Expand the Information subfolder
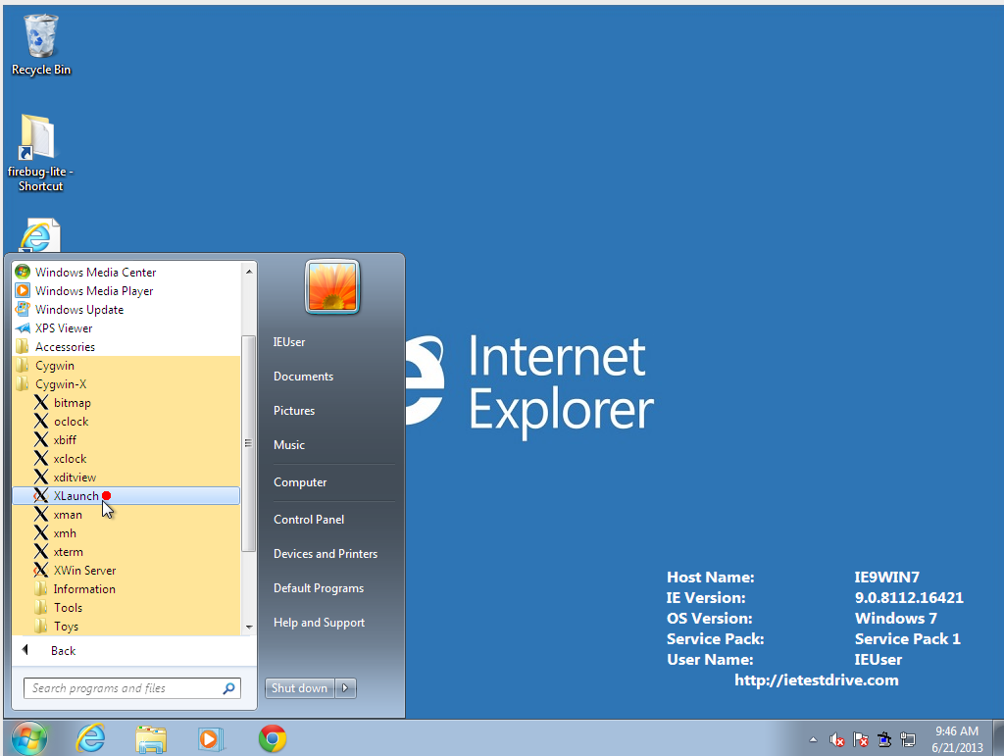This screenshot has width=1004, height=756. coord(126,588)
